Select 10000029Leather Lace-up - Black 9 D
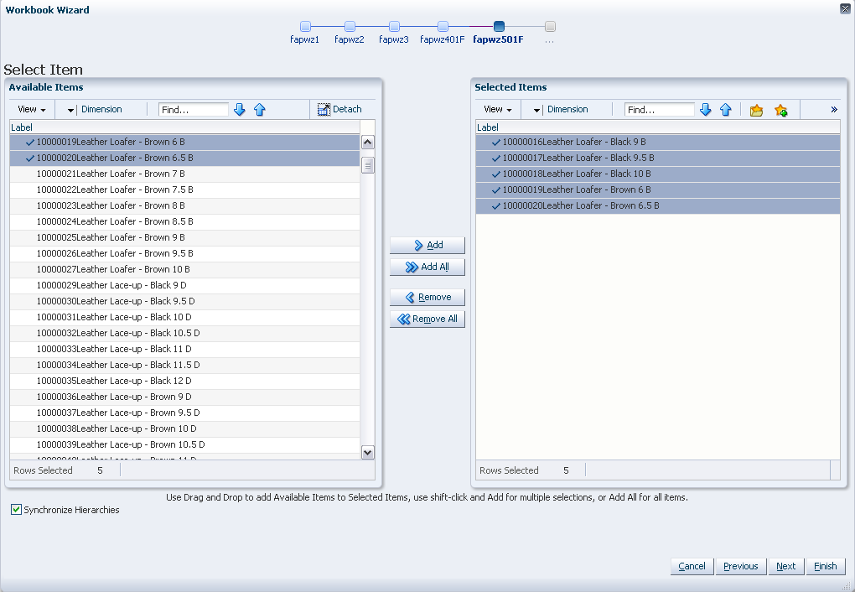The image size is (855, 592). pos(185,285)
